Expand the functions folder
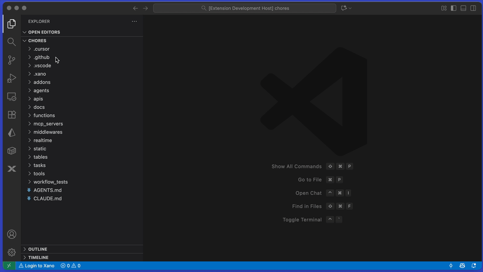This screenshot has height=272, width=483. coord(82,115)
